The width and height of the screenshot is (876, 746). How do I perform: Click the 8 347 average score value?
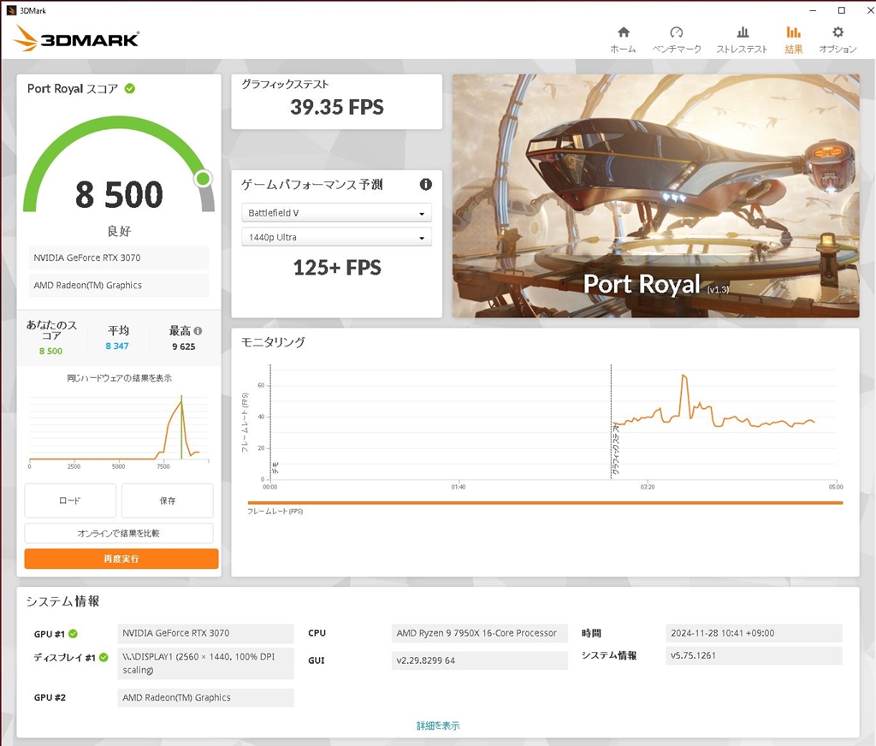point(117,346)
